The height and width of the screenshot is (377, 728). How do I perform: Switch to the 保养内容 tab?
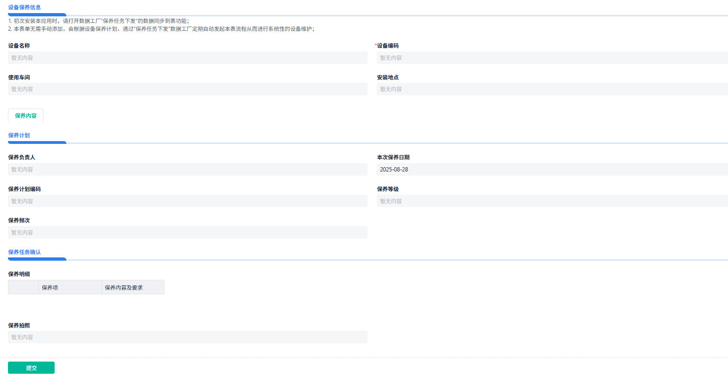coord(26,115)
